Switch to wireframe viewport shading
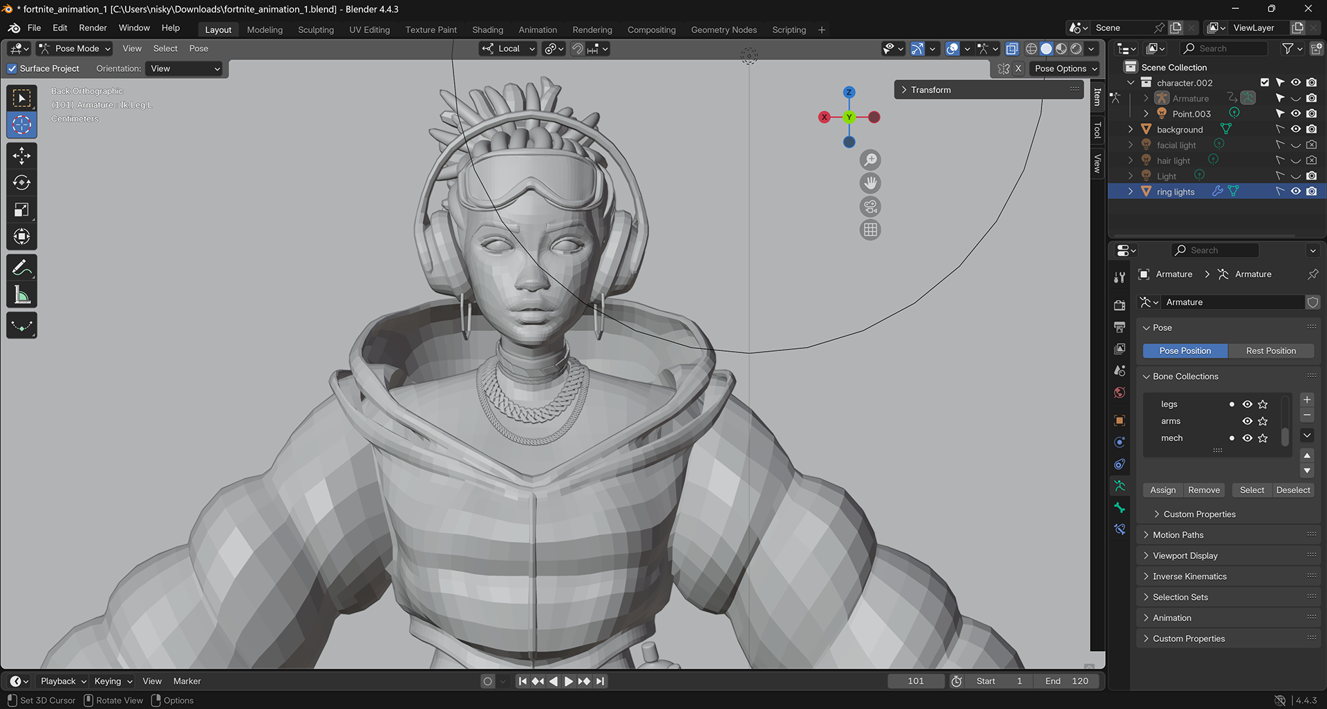The width and height of the screenshot is (1327, 709). (1031, 48)
